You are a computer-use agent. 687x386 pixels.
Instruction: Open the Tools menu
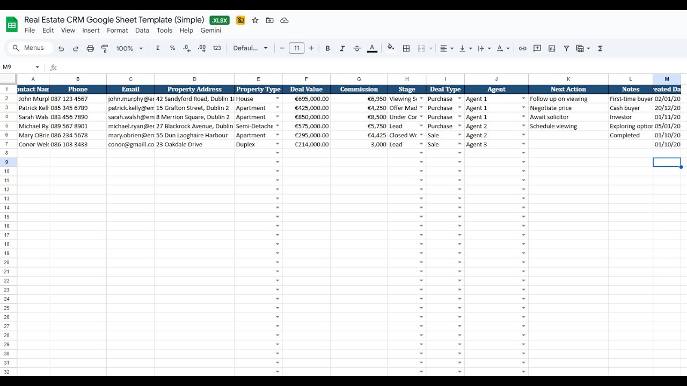coord(164,31)
